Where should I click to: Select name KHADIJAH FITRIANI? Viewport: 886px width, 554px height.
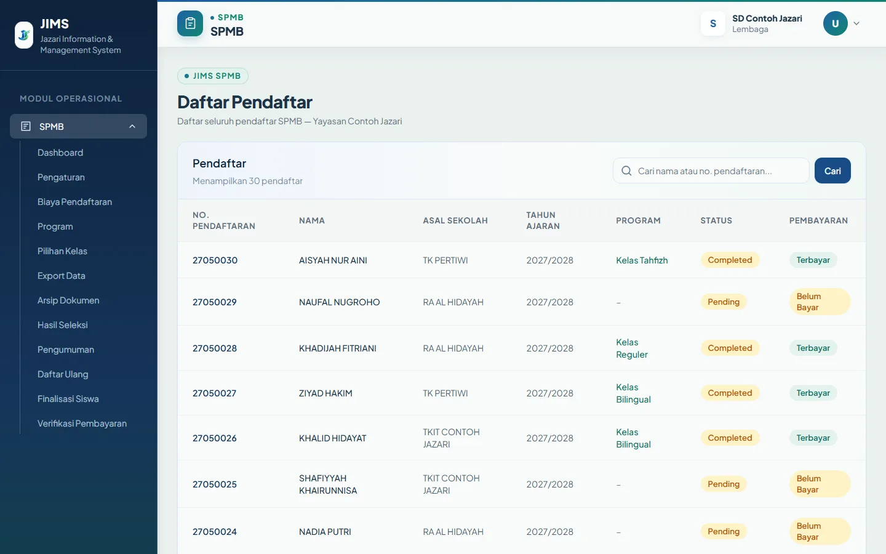tap(338, 348)
